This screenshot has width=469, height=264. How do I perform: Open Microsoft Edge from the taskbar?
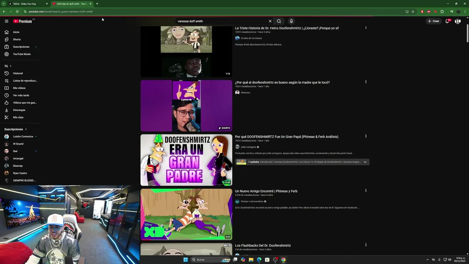(259, 260)
